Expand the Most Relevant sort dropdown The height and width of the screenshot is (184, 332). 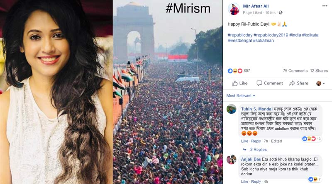coord(241,96)
